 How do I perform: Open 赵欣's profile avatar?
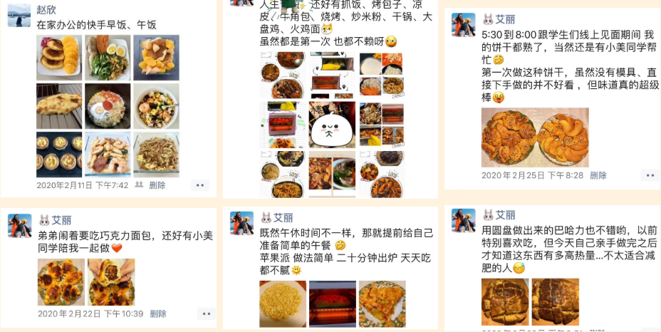point(19,16)
